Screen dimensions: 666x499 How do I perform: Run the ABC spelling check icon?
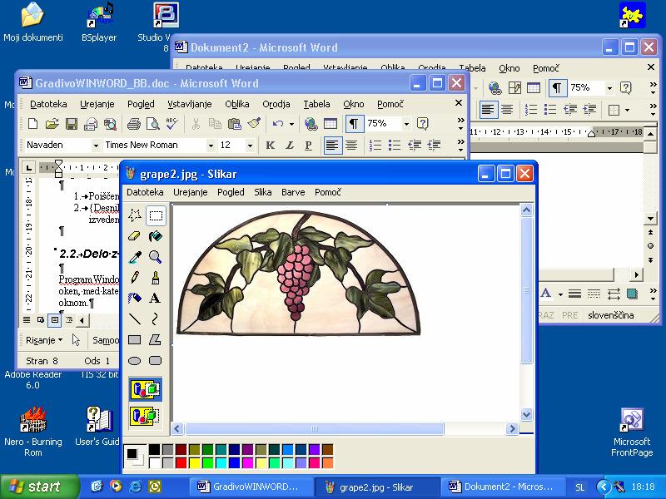(x=172, y=123)
